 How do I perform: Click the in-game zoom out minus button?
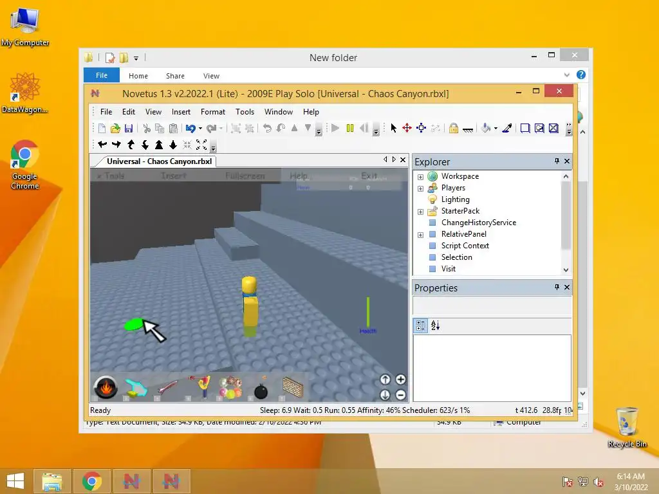point(400,395)
